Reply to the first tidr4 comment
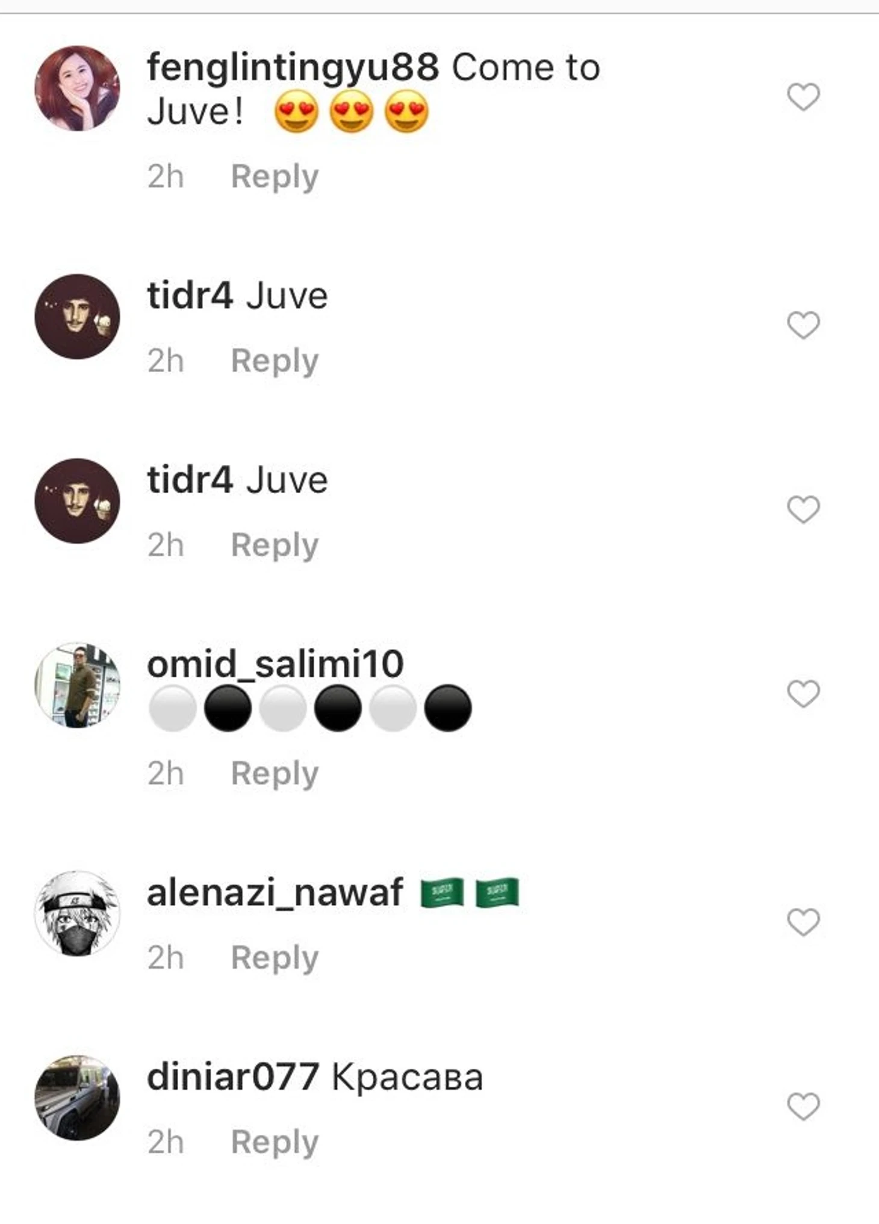The image size is (879, 1224). coord(275,361)
